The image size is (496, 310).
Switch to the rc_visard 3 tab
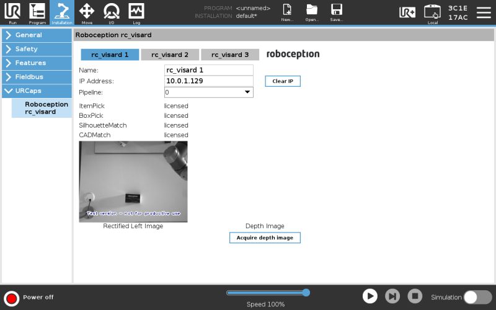(x=230, y=55)
